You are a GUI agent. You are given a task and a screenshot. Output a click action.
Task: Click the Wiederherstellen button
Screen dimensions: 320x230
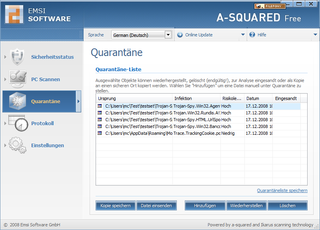(x=246, y=206)
